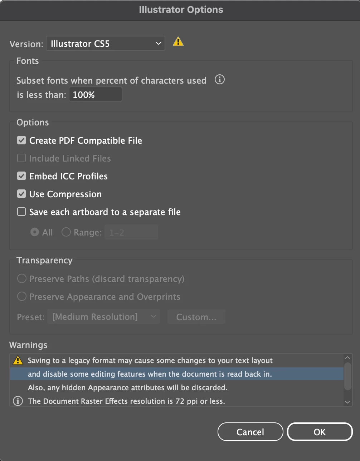Uncheck Create PDF Compatible File

click(x=22, y=140)
